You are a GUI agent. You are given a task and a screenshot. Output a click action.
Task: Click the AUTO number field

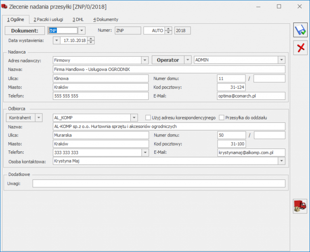(154, 31)
